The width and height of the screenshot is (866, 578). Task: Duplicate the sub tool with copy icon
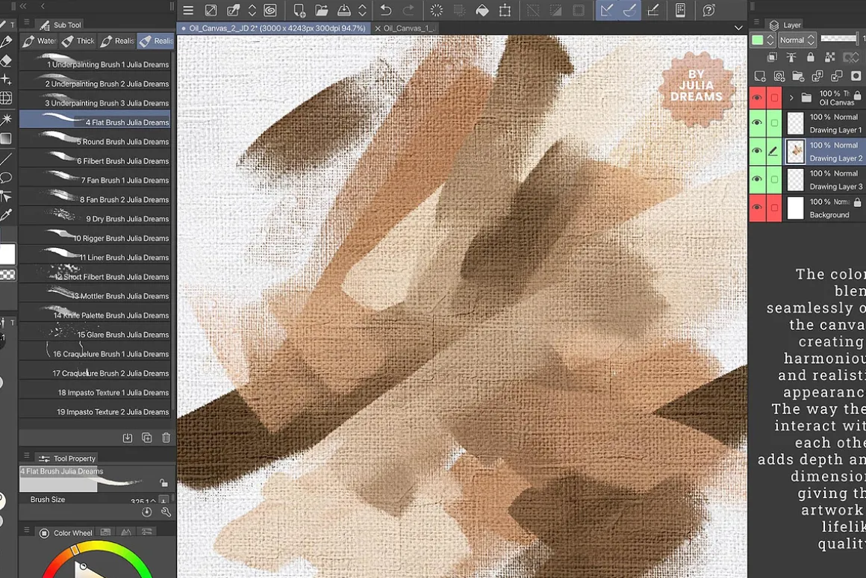(x=147, y=438)
